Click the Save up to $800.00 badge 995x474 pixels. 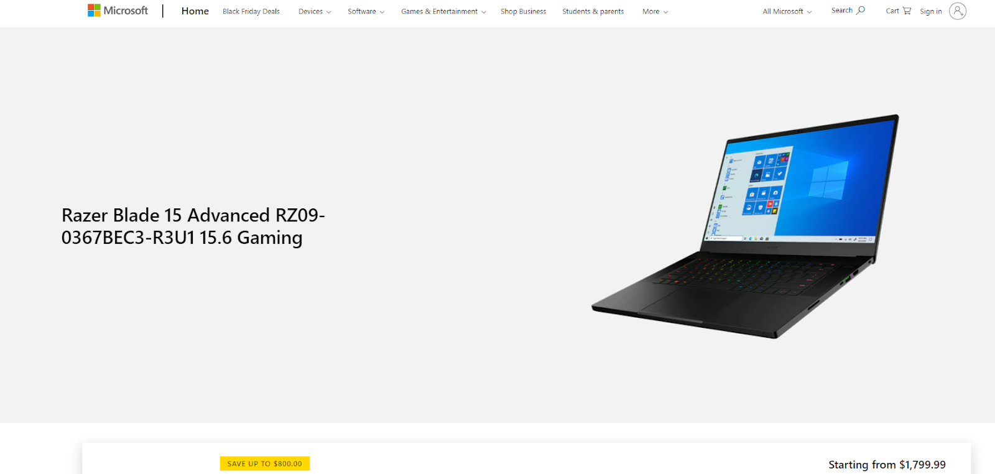(265, 463)
